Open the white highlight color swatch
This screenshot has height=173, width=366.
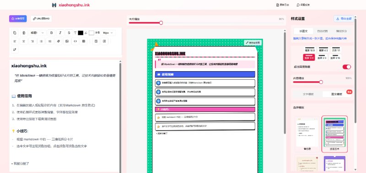[91, 33]
